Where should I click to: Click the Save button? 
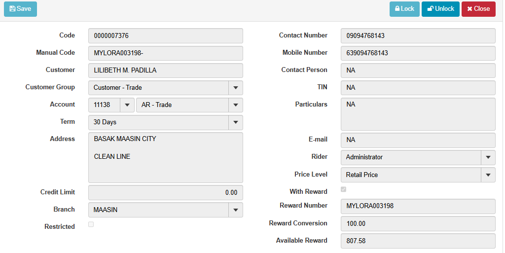[x=20, y=9]
